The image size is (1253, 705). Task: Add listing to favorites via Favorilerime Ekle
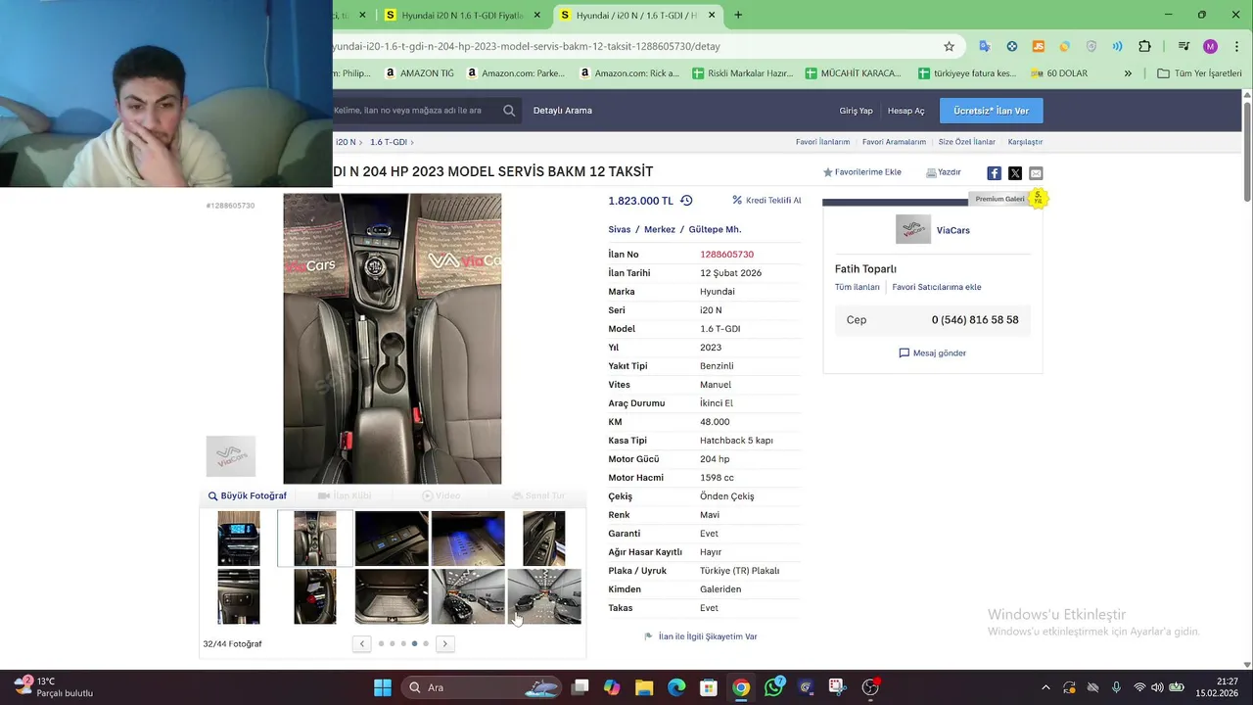pyautogui.click(x=861, y=172)
